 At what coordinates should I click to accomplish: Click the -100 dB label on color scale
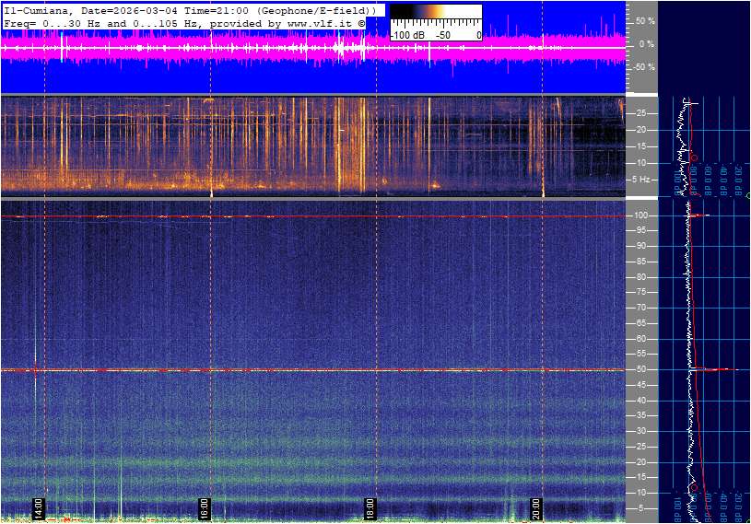tap(405, 35)
